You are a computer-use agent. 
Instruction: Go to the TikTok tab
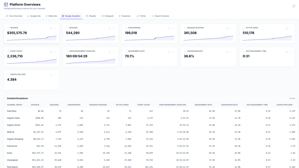(141, 16)
